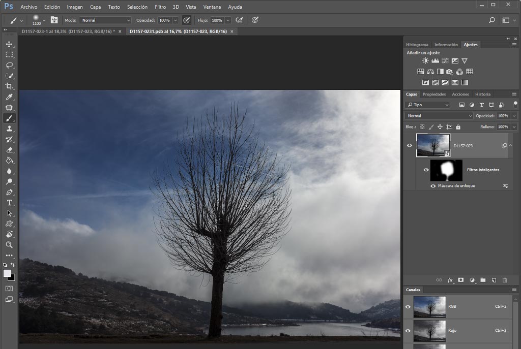
Task: Click the foreground color swatch
Action: pyautogui.click(x=7, y=273)
